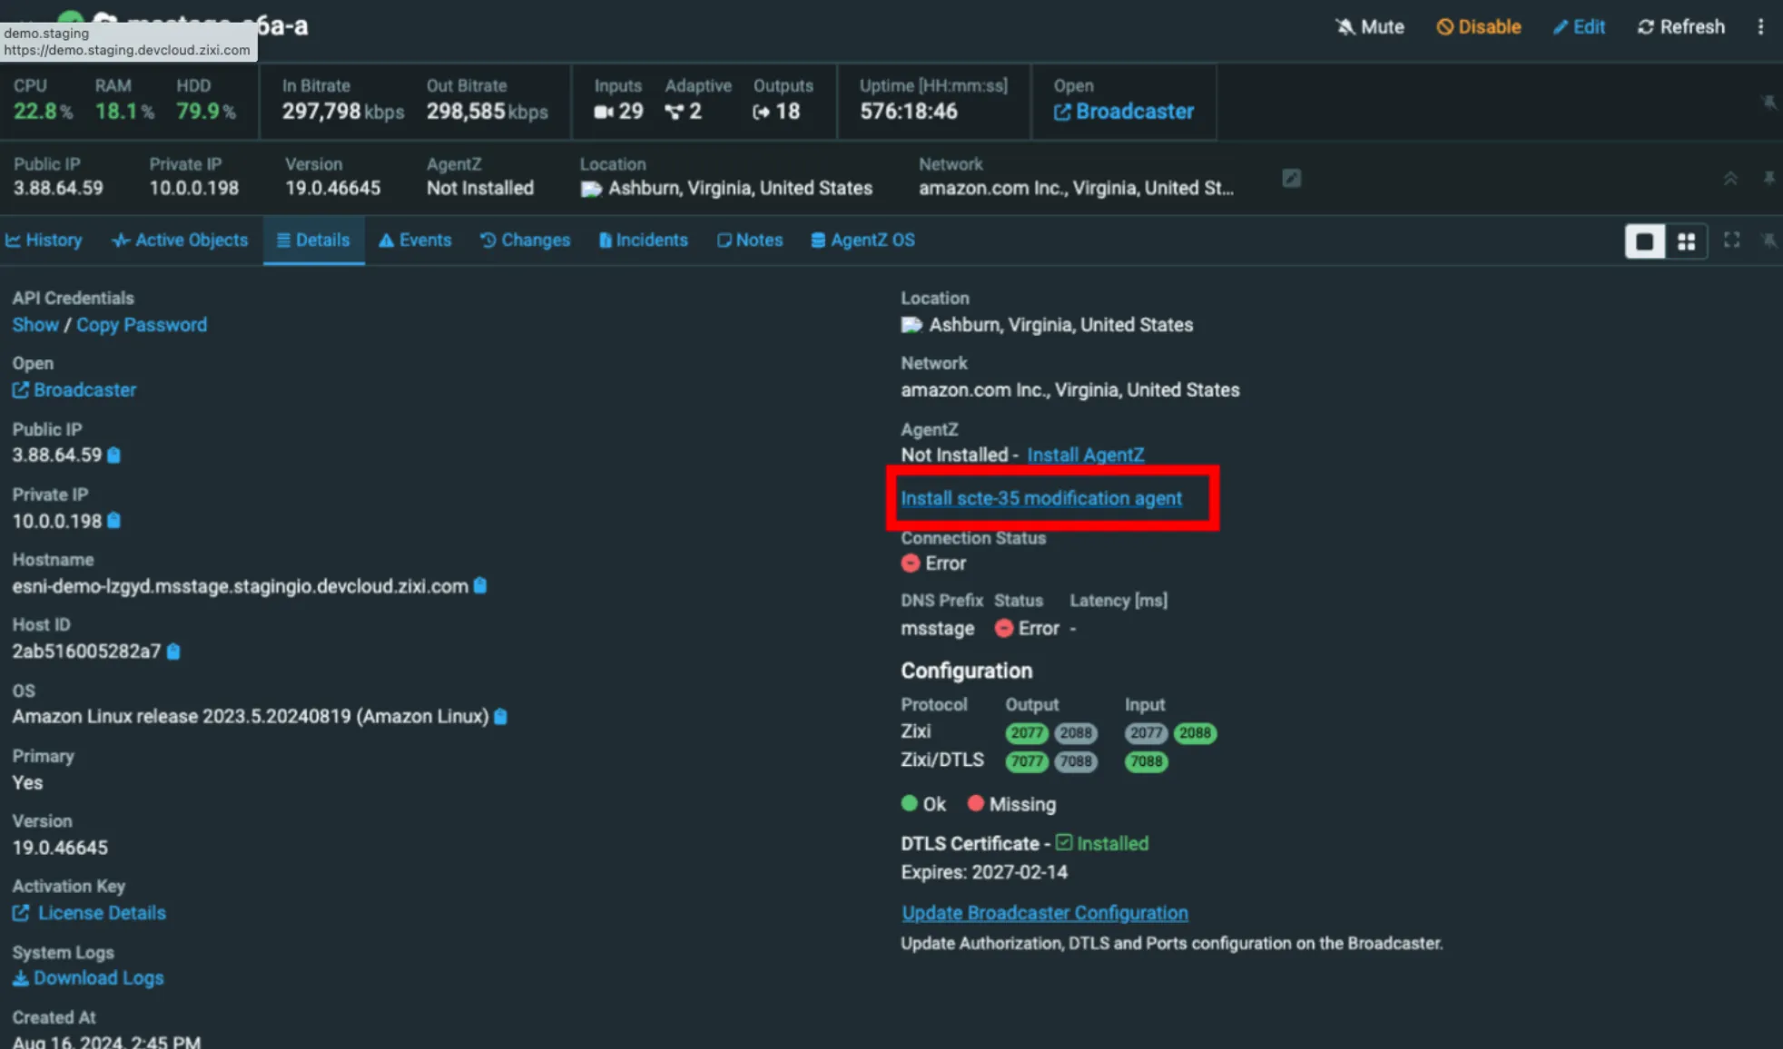Open Broadcaster link in top stats bar
This screenshot has width=1783, height=1049.
click(x=1124, y=112)
